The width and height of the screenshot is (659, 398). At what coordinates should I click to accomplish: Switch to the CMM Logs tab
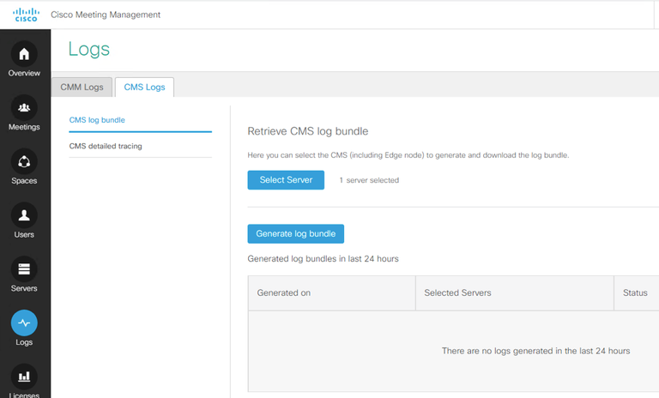pyautogui.click(x=82, y=87)
